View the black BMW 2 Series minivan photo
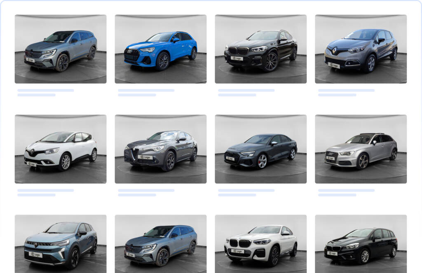Screen dimensions: 422x273 click(x=361, y=244)
